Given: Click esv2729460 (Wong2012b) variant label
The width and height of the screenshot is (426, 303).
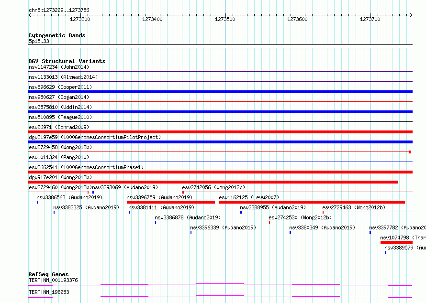Looking at the screenshot, I should coord(60,187).
